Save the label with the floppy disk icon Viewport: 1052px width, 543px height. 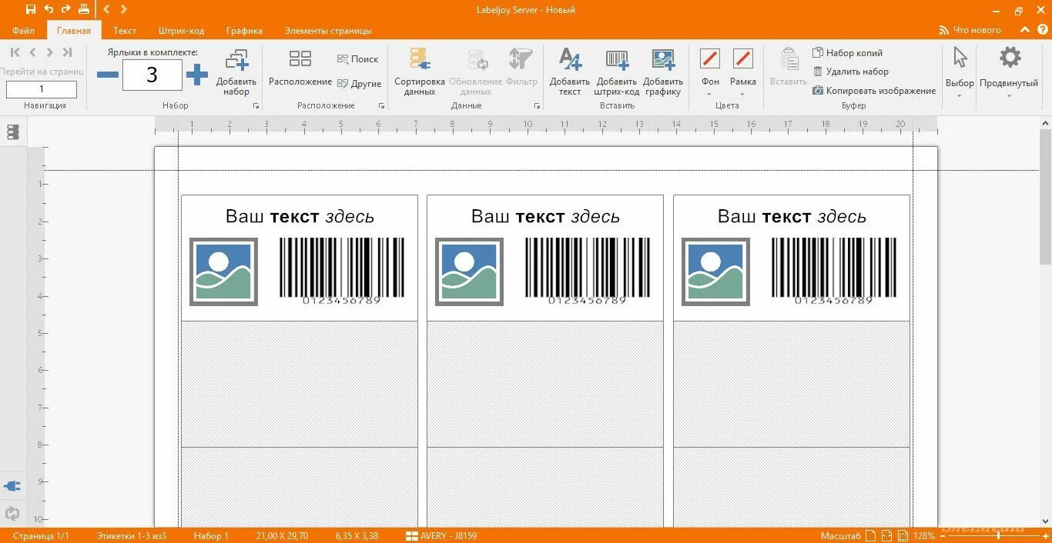point(30,9)
